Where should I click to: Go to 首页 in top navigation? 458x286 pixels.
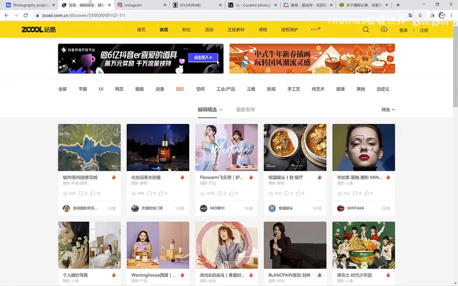point(141,29)
